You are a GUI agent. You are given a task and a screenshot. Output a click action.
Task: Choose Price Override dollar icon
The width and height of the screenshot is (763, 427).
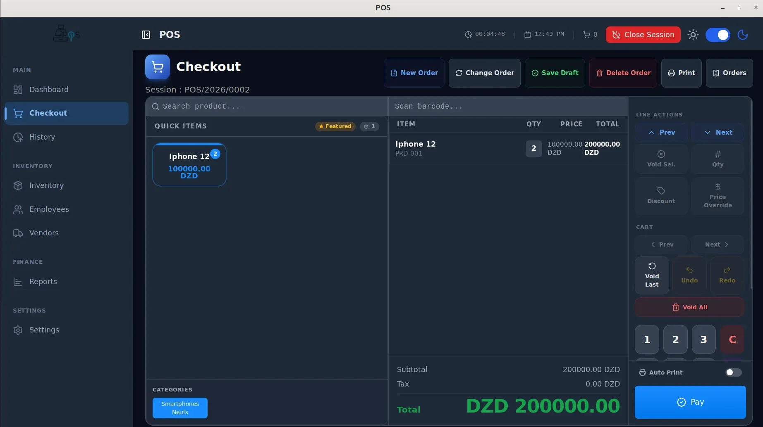718,187
